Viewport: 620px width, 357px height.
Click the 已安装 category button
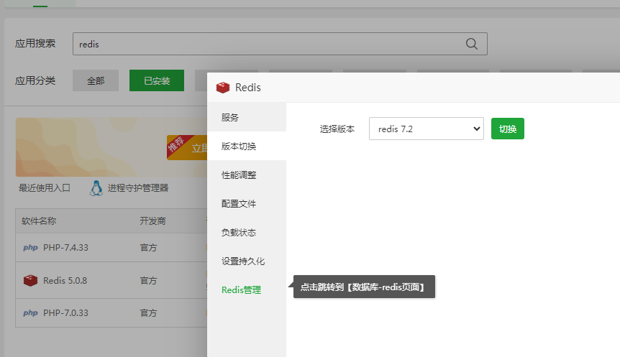pyautogui.click(x=157, y=80)
